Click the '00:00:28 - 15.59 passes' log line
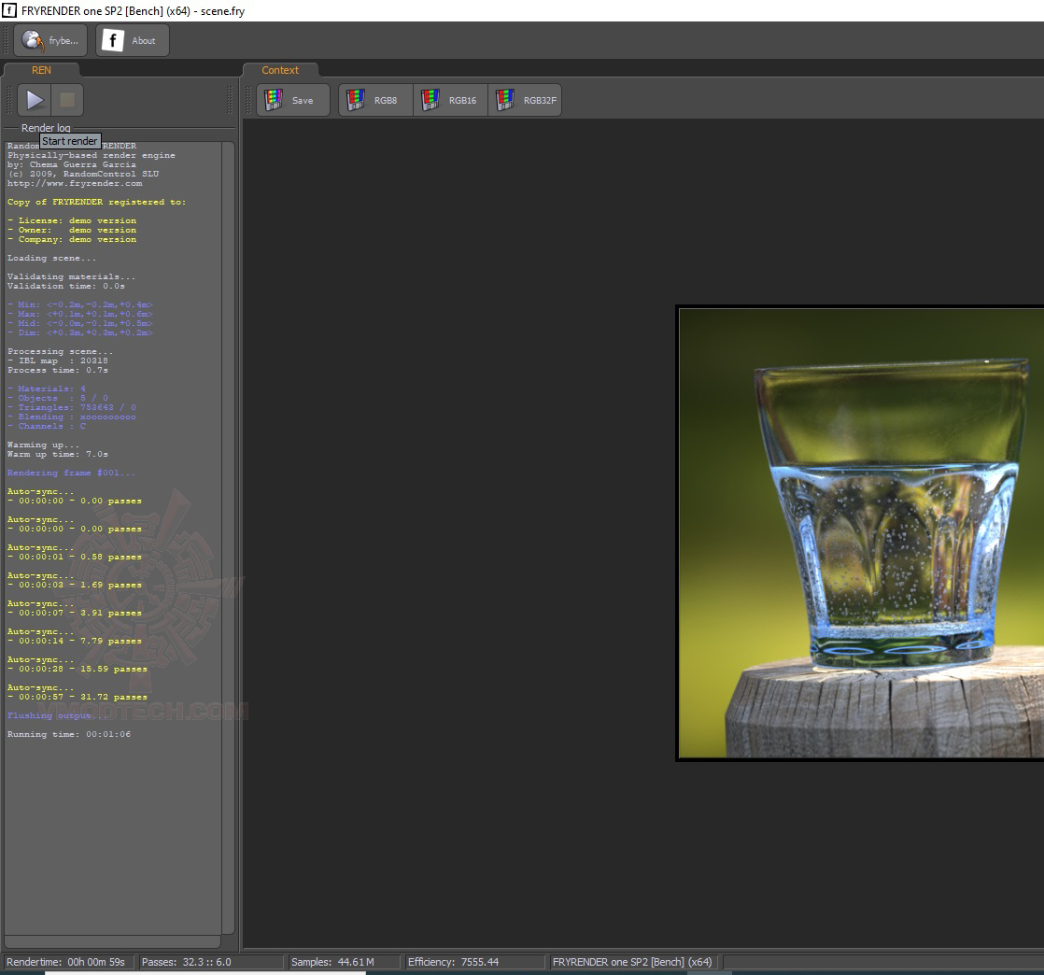Screen dimensions: 1044x975 pyautogui.click(x=78, y=669)
